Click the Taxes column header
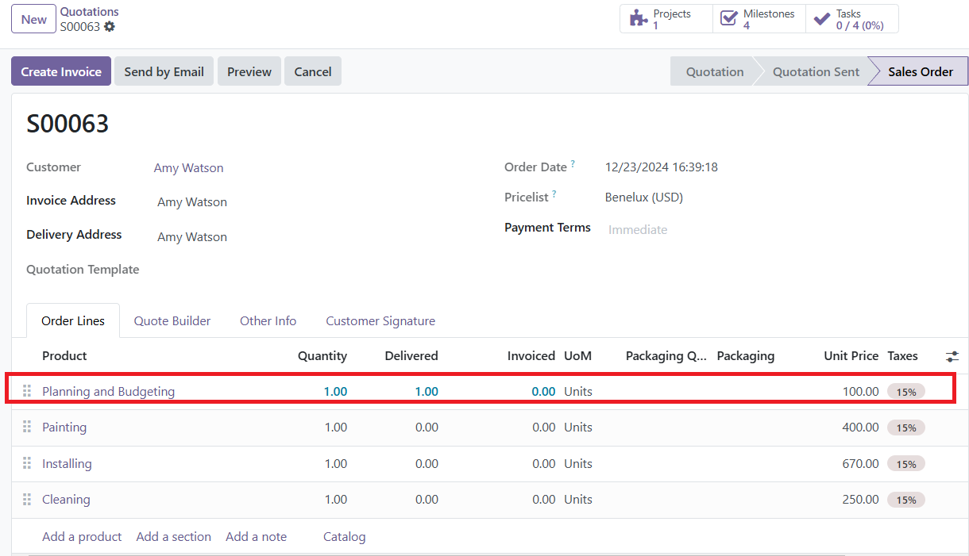This screenshot has height=556, width=969. click(x=902, y=356)
